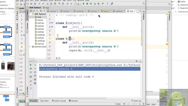
Task: Close the oop7.py editor tab
Action: (x=98, y=11)
